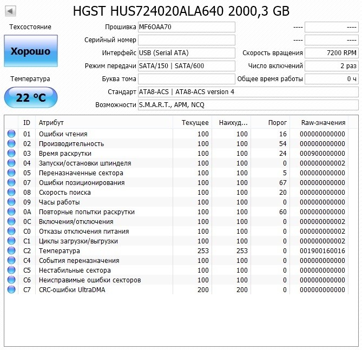Click the empty Буква тома field
This screenshot has width=362, height=350.
pyautogui.click(x=187, y=79)
